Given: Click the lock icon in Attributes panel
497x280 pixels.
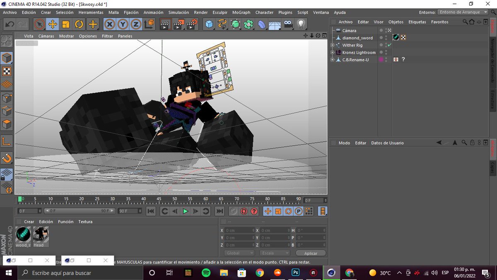Looking at the screenshot, I should [x=472, y=143].
